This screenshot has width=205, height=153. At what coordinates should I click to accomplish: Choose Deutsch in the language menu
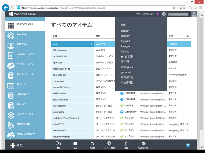pos(126,36)
